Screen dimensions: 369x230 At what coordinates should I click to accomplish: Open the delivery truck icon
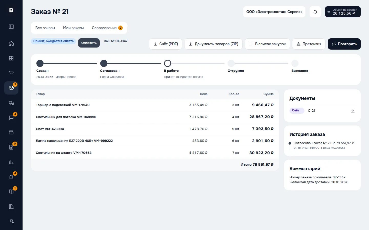pyautogui.click(x=11, y=103)
